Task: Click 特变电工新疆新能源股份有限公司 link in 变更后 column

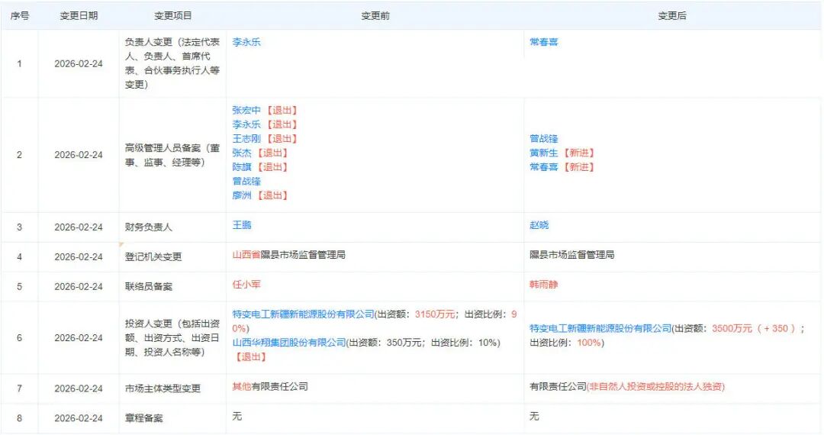Action: click(x=600, y=328)
